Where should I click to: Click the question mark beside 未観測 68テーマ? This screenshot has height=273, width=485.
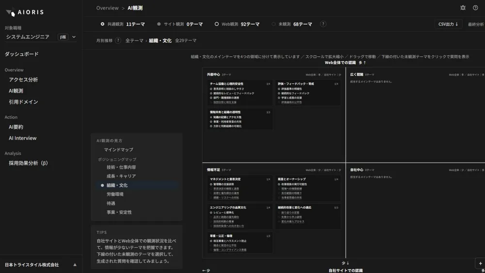(323, 24)
